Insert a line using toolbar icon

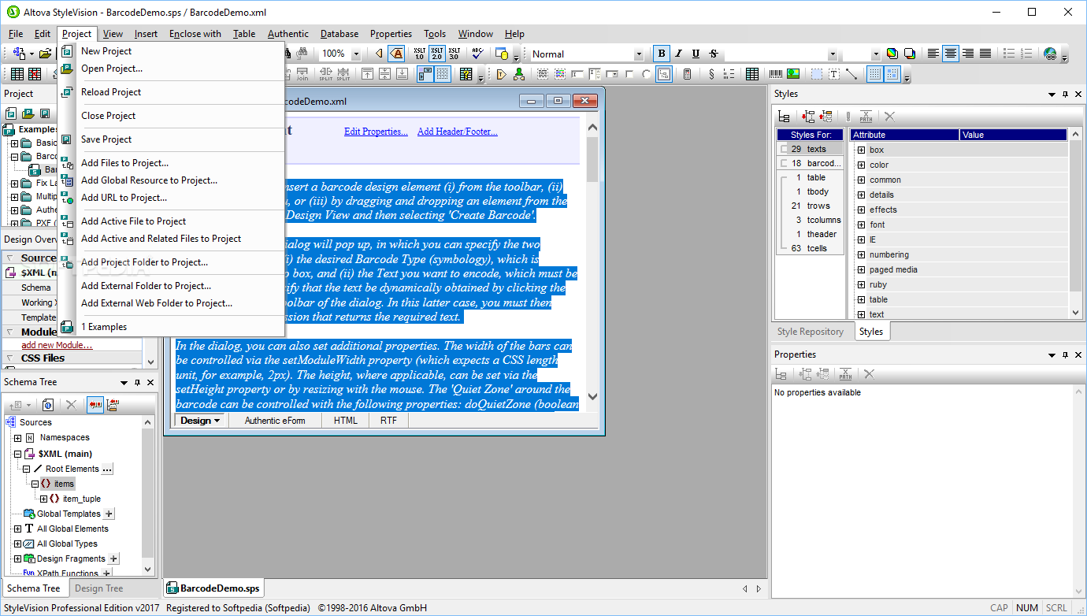(851, 74)
